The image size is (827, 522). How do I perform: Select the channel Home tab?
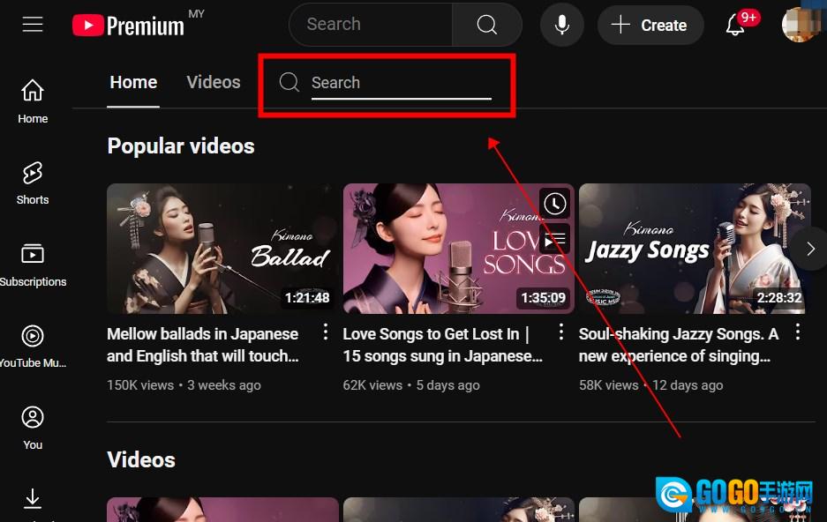pyautogui.click(x=133, y=82)
